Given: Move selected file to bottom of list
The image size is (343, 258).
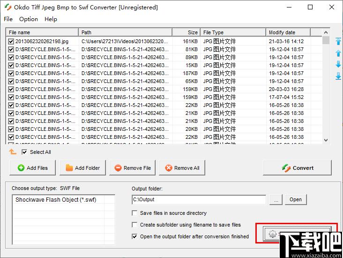Looking at the screenshot, I should coord(338,76).
